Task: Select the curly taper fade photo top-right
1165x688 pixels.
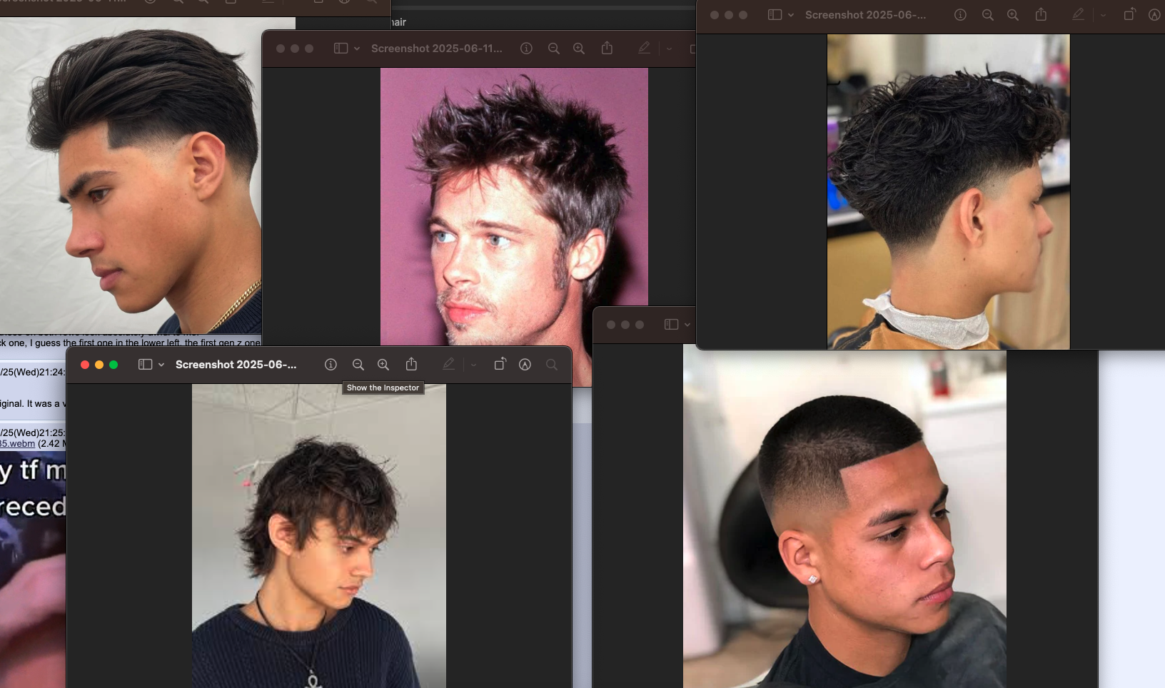Action: click(x=949, y=191)
